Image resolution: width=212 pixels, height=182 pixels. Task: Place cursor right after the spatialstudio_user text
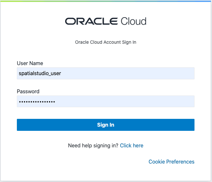tap(61, 74)
